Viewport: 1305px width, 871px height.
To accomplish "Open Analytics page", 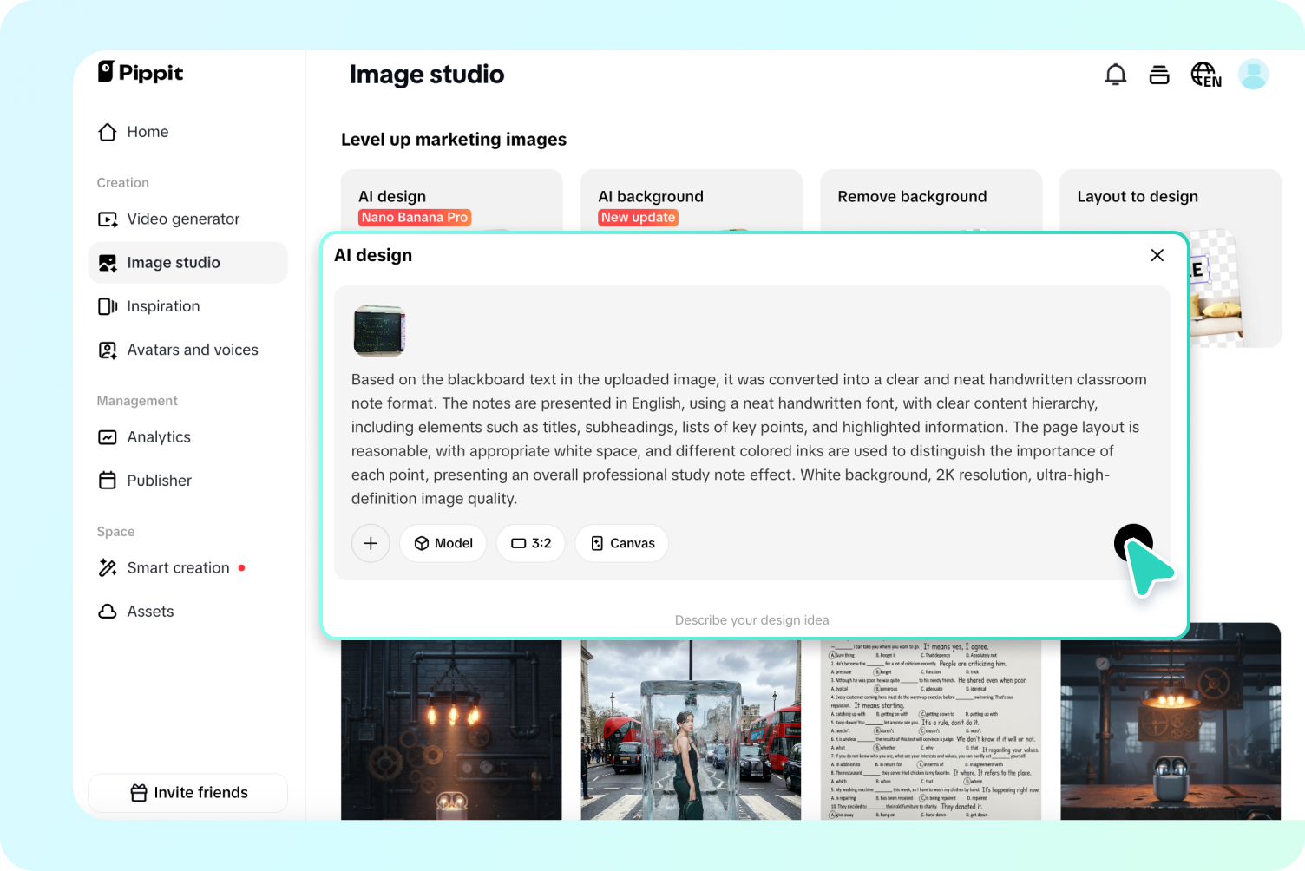I will click(x=158, y=437).
